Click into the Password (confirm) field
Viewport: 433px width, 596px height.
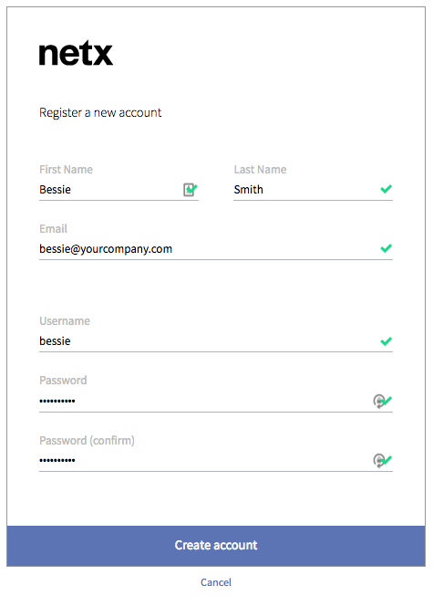click(216, 461)
